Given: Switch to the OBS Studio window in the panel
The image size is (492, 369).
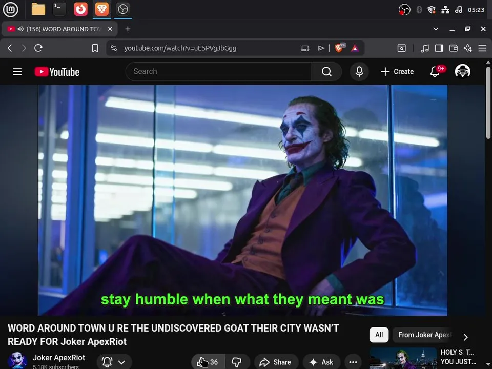Looking at the screenshot, I should pos(122,9).
